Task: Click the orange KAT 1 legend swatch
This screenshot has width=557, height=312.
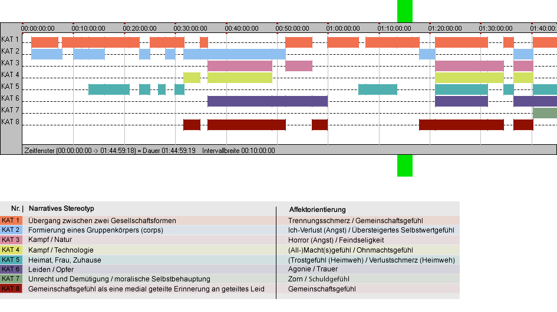Action: 11,220
